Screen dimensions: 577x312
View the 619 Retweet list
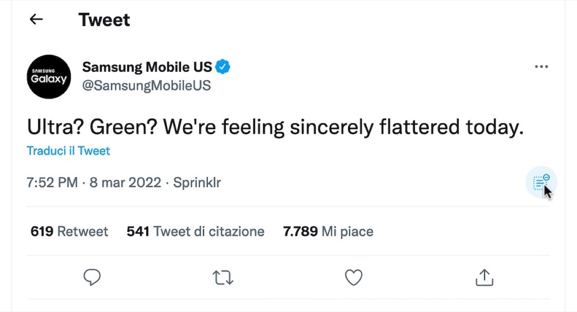tap(69, 231)
